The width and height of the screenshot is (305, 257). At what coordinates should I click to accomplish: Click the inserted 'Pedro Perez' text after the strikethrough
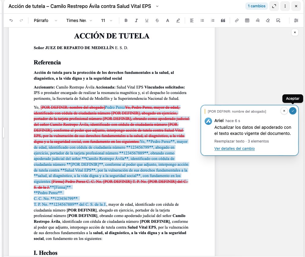click(x=115, y=107)
